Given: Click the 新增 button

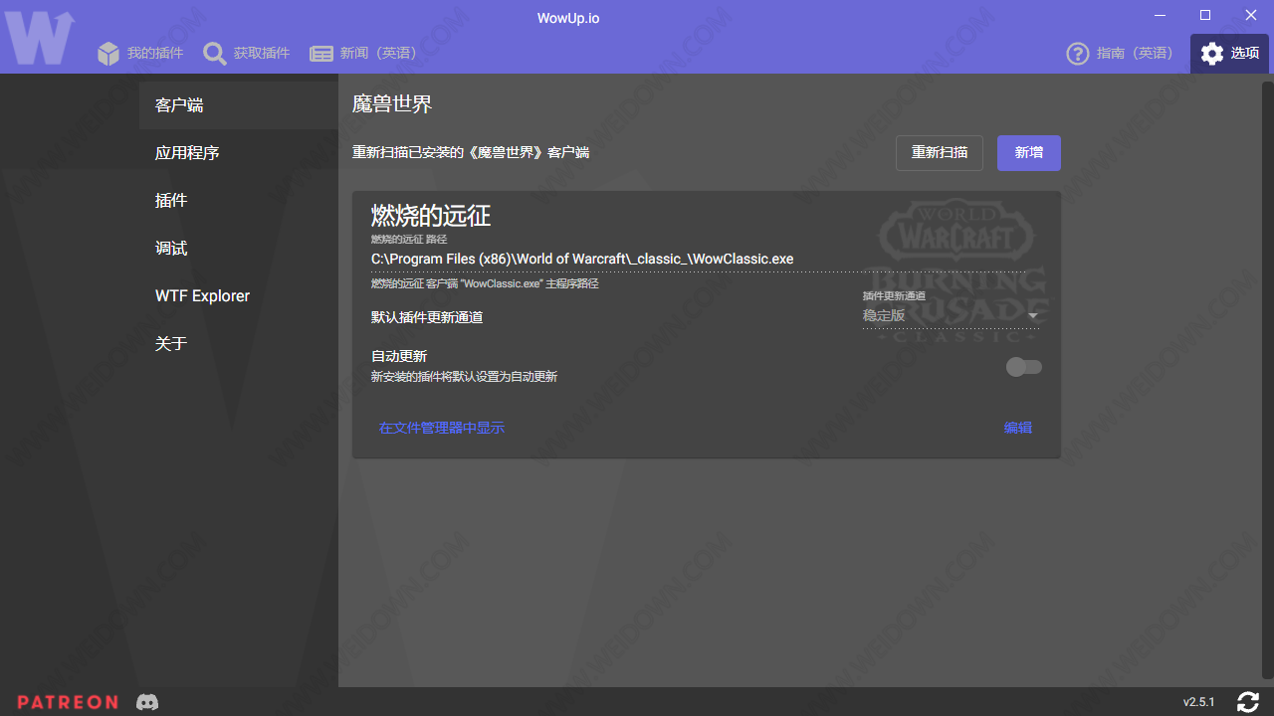Looking at the screenshot, I should (1028, 153).
